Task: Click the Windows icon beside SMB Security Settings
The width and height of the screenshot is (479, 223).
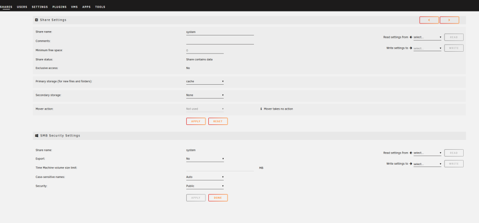Action: coord(37,135)
